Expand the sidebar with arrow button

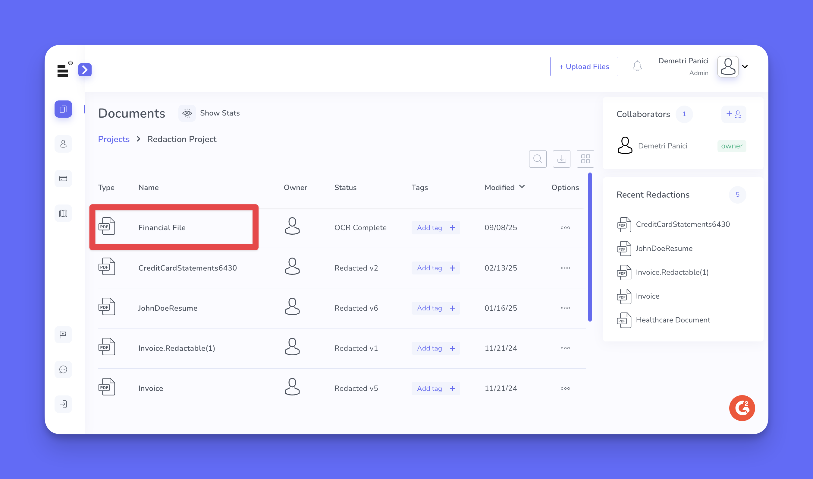pos(85,70)
